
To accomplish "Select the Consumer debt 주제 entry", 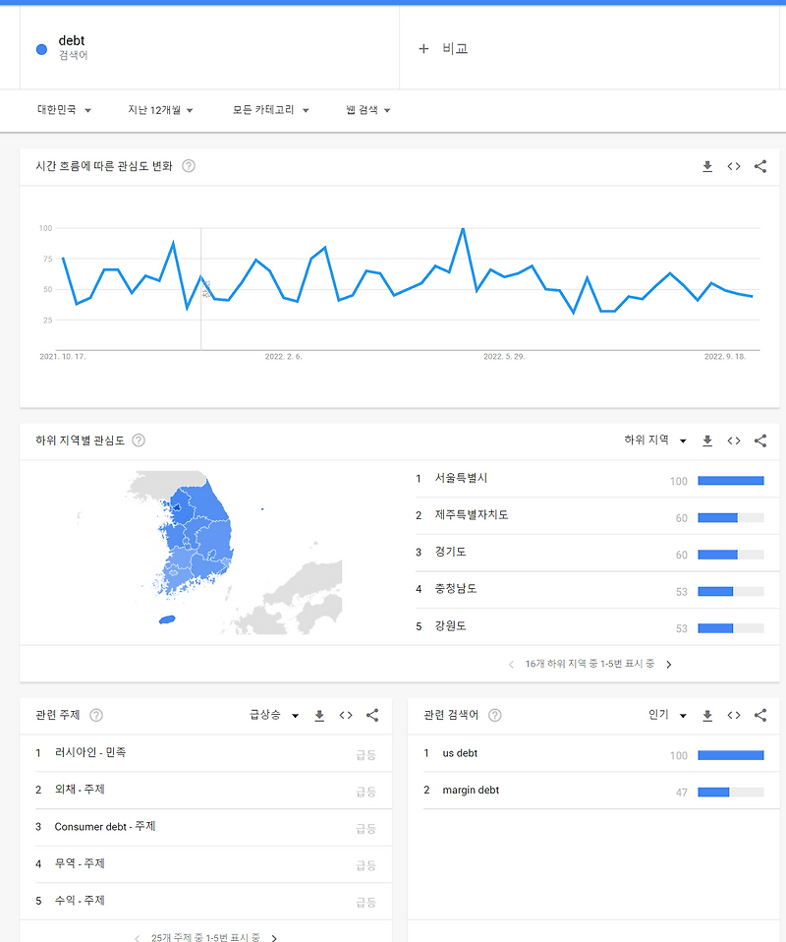I will (101, 827).
